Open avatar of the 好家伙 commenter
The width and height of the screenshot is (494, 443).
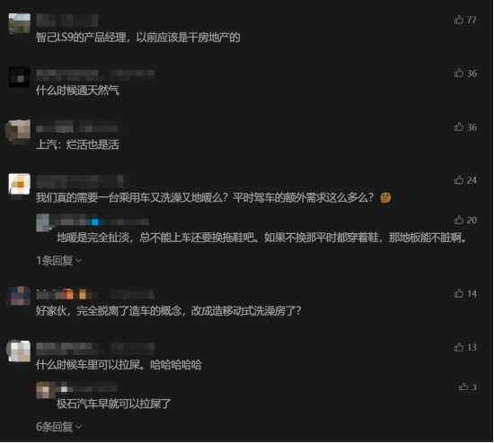coord(20,297)
